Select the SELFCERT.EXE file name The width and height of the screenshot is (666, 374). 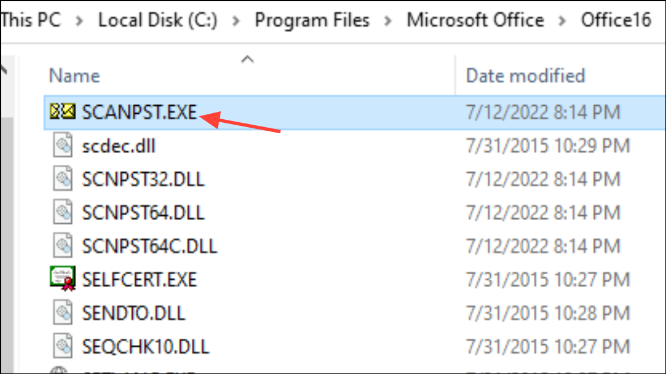pyautogui.click(x=139, y=280)
